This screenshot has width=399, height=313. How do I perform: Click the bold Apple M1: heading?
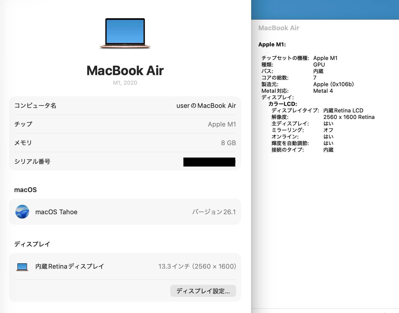coord(272,45)
